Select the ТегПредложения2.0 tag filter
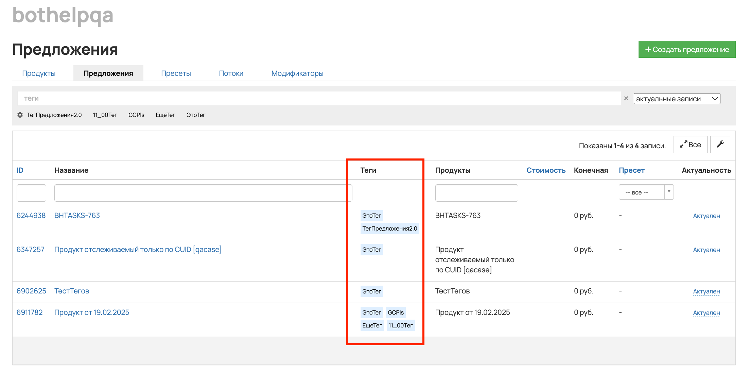Image resolution: width=749 pixels, height=372 pixels. [54, 115]
